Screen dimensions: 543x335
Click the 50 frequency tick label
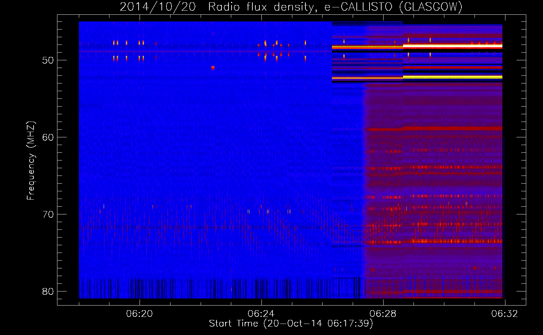point(48,60)
